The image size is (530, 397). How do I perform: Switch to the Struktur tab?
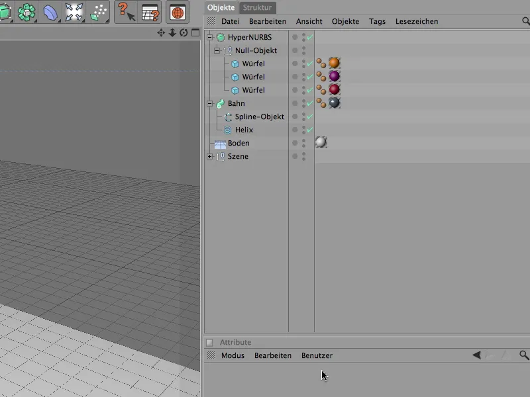pos(258,7)
